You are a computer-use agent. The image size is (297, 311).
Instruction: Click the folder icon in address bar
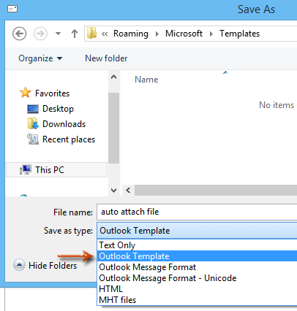(91, 33)
